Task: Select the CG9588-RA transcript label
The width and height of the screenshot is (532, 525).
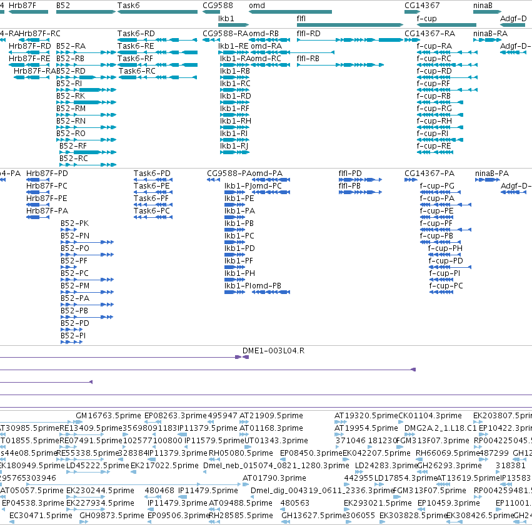Action: [x=226, y=34]
